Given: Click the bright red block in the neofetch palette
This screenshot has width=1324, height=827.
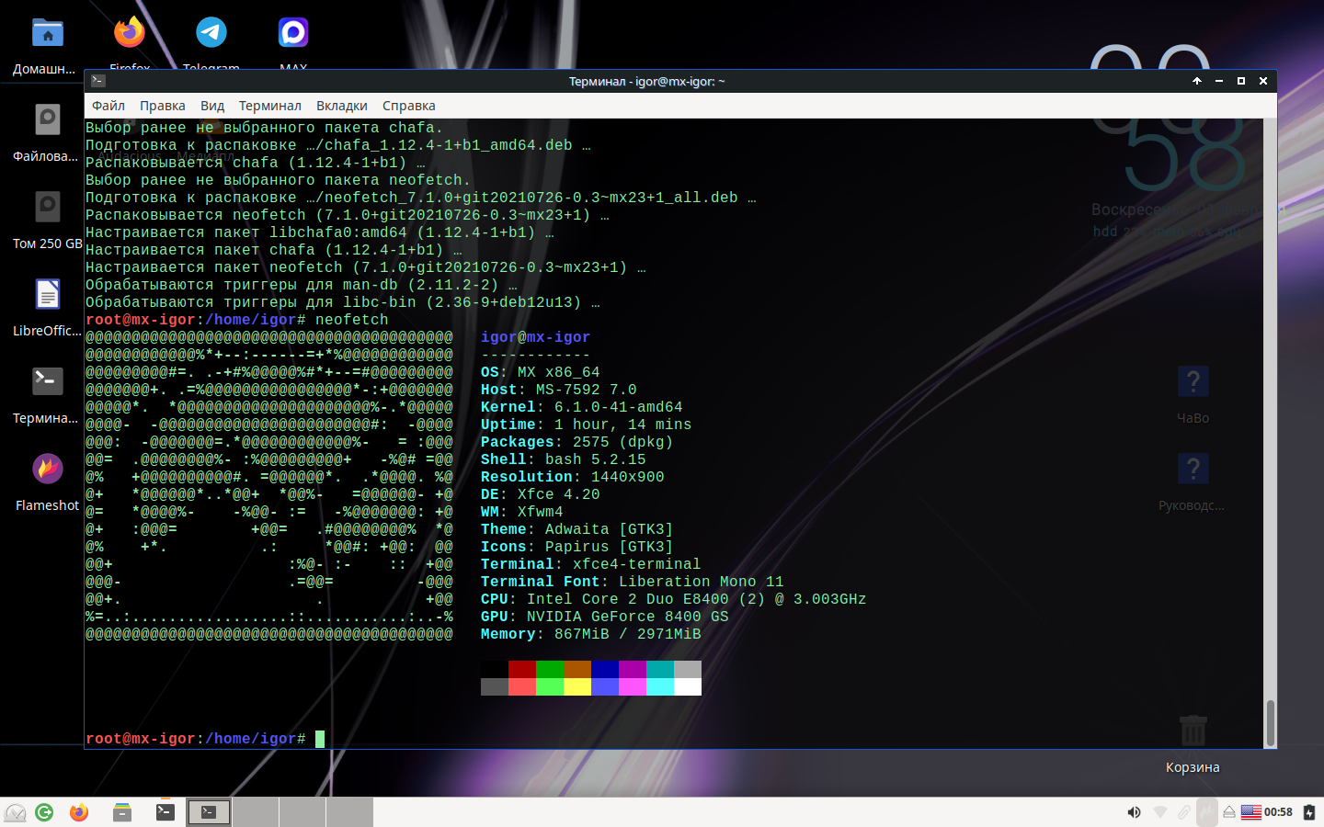Looking at the screenshot, I should click(x=522, y=686).
